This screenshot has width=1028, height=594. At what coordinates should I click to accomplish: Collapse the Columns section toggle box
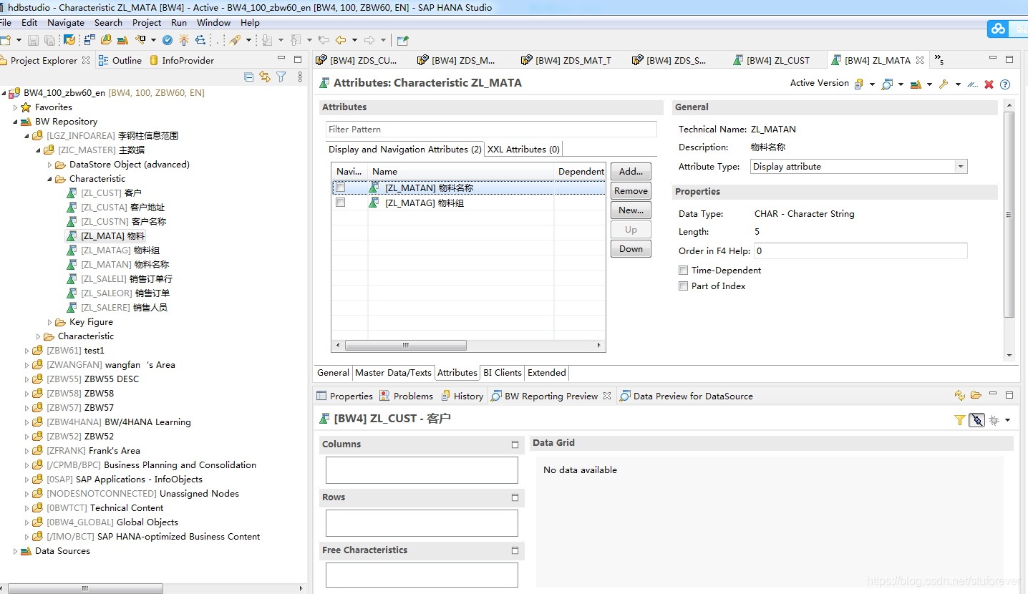tap(515, 444)
